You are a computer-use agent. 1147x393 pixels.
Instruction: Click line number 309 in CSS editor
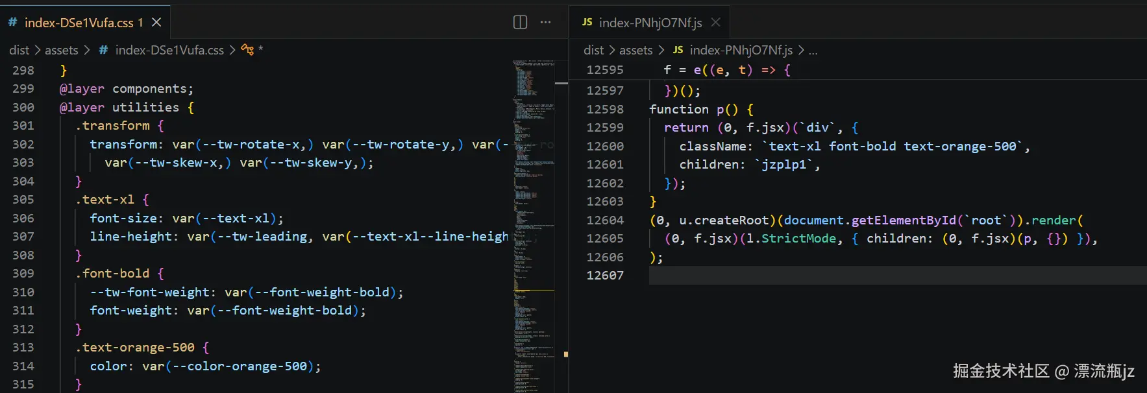23,274
